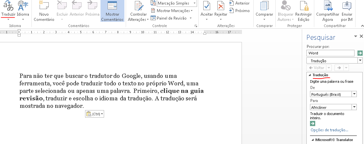Open the Opções de tradução link

329,130
